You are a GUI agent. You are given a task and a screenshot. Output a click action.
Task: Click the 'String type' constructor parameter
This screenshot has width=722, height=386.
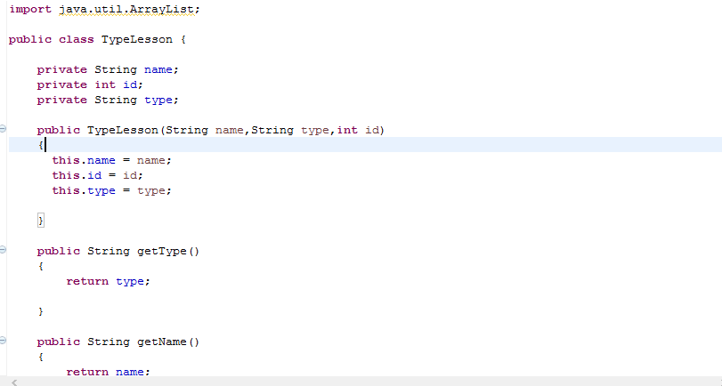(x=290, y=130)
